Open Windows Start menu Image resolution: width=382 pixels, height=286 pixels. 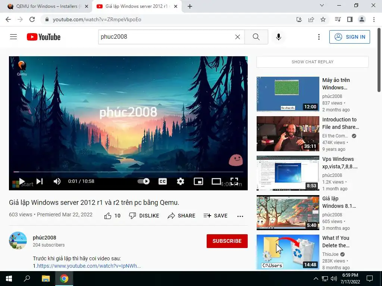pos(9,279)
